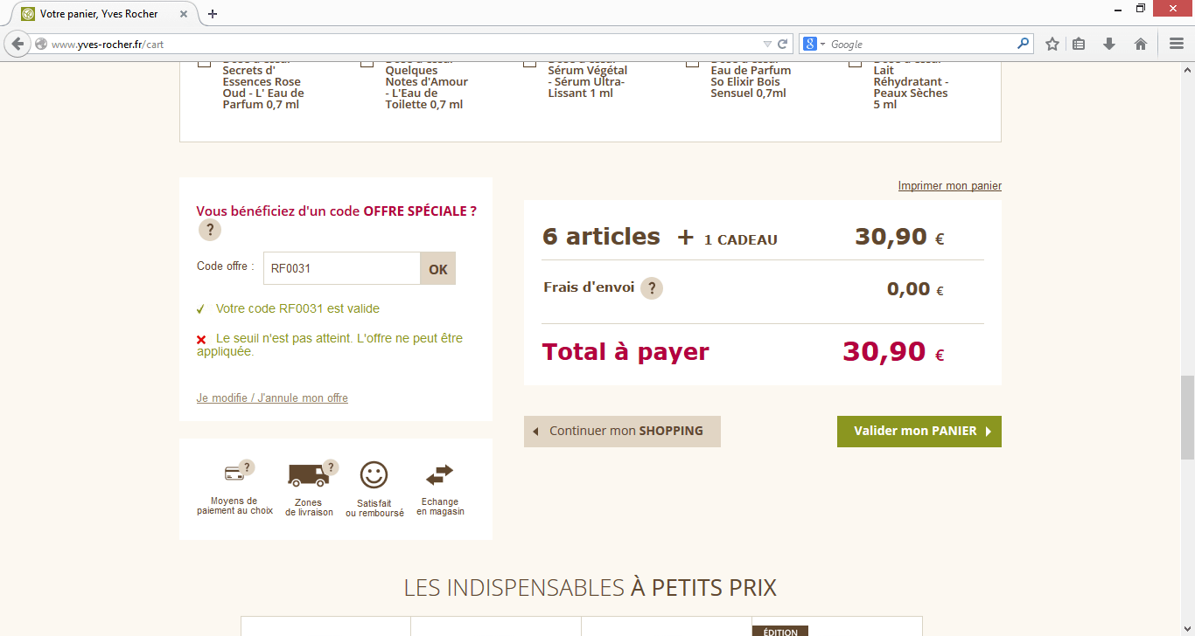This screenshot has height=636, width=1195.
Task: Open help for shipping costs
Action: [x=651, y=288]
